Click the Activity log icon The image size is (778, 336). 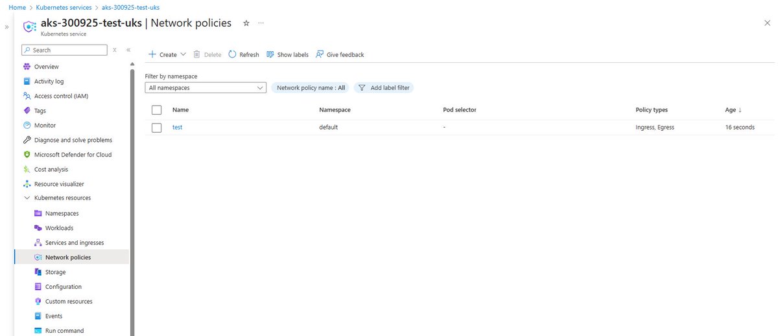27,82
